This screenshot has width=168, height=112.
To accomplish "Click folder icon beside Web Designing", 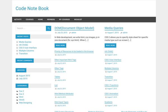I will 17,103.
